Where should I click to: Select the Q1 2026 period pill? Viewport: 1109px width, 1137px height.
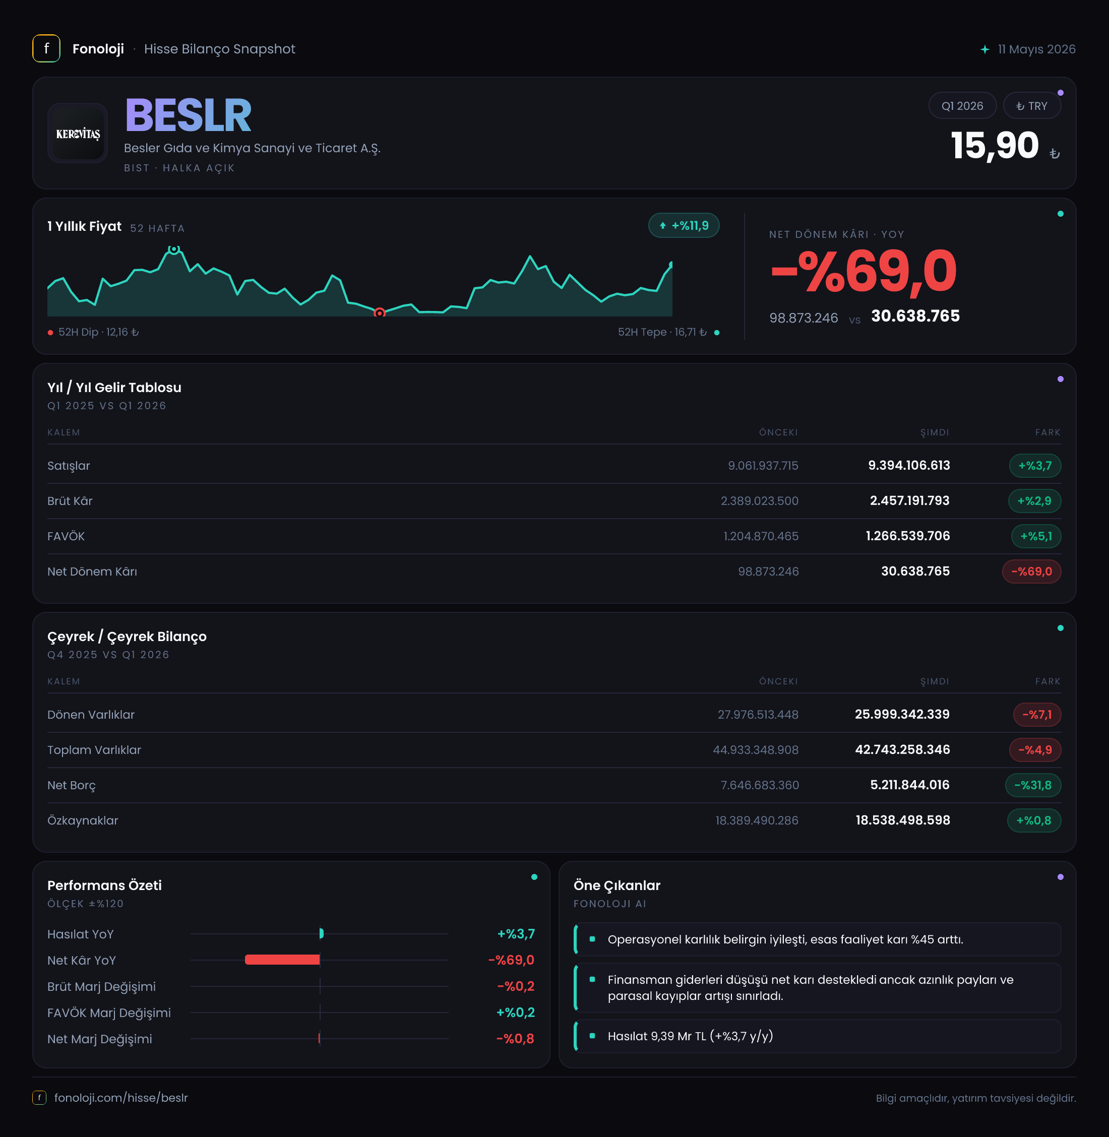[962, 106]
